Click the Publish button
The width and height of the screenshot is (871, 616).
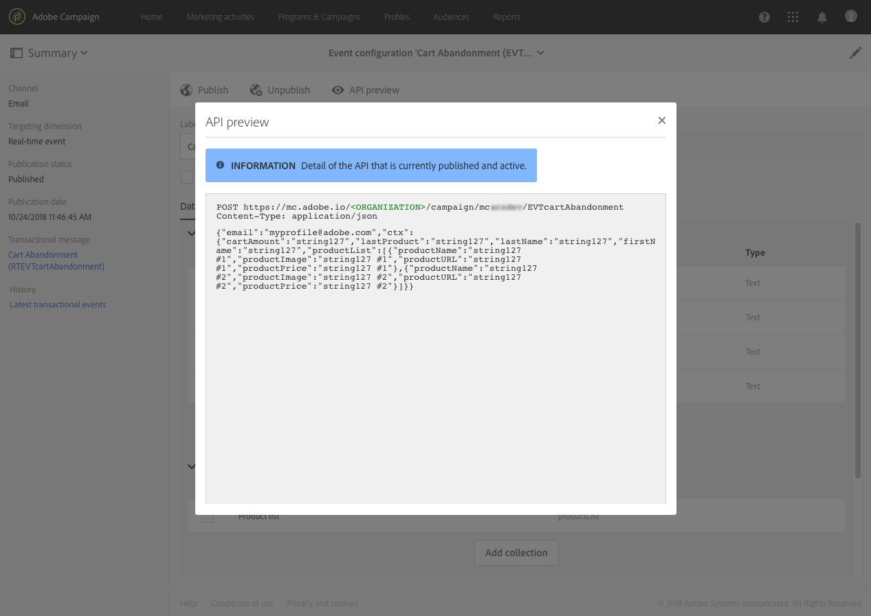(x=204, y=90)
